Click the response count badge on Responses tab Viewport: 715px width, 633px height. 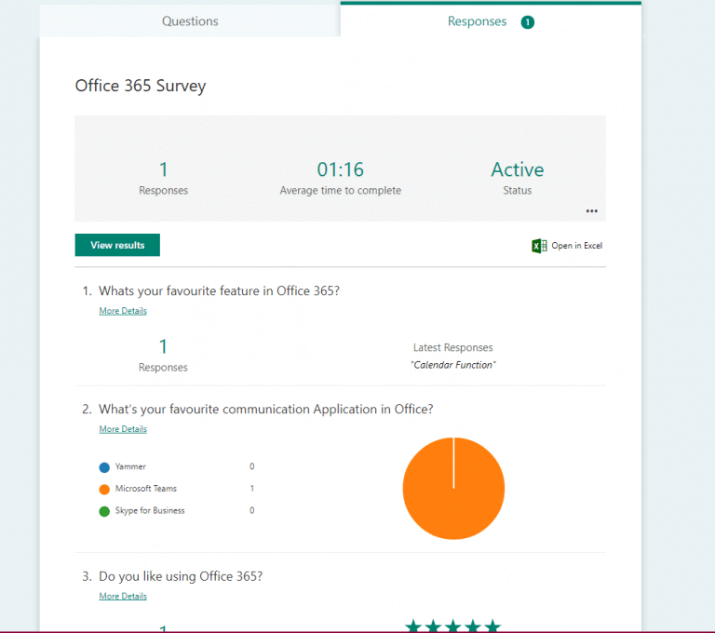coord(528,21)
